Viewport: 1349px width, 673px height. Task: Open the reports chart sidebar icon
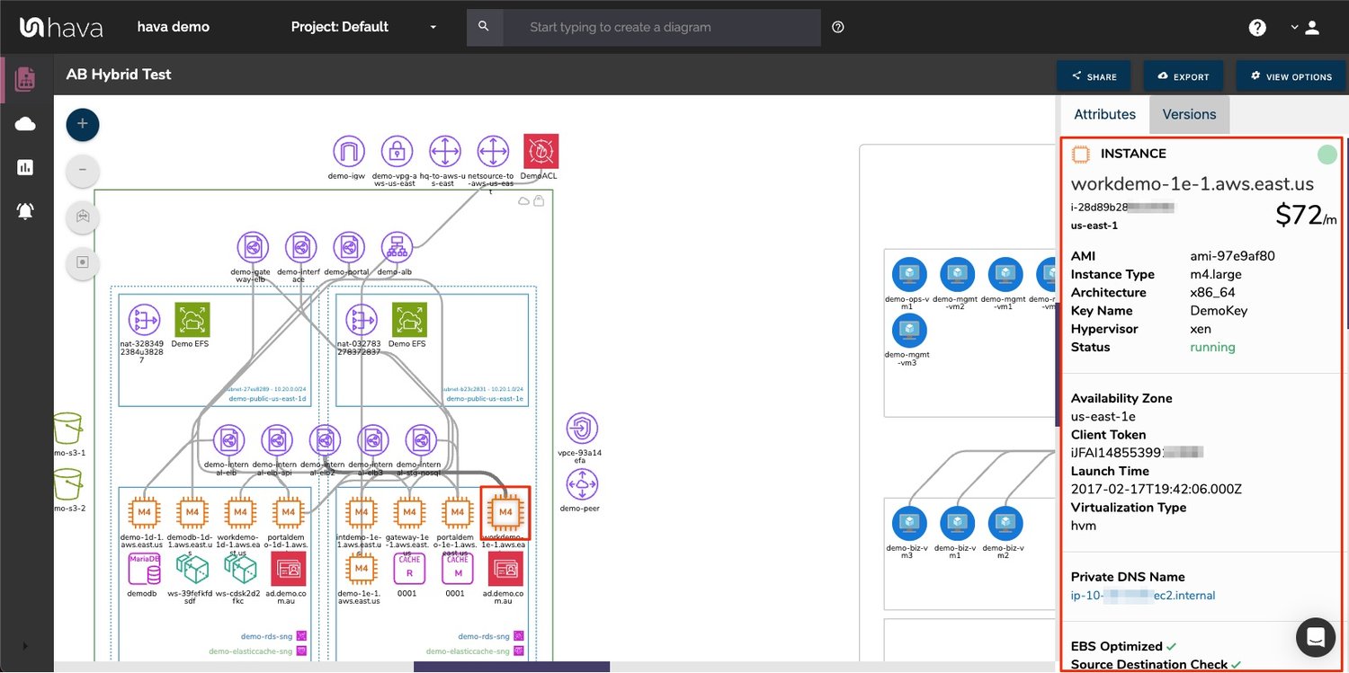click(25, 167)
